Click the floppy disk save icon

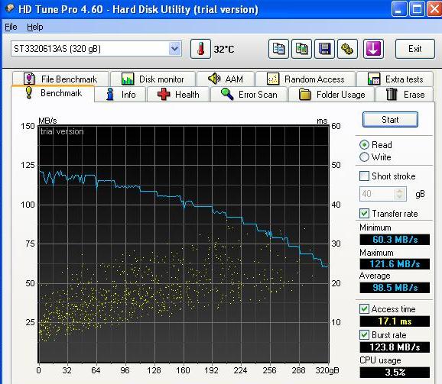(324, 49)
